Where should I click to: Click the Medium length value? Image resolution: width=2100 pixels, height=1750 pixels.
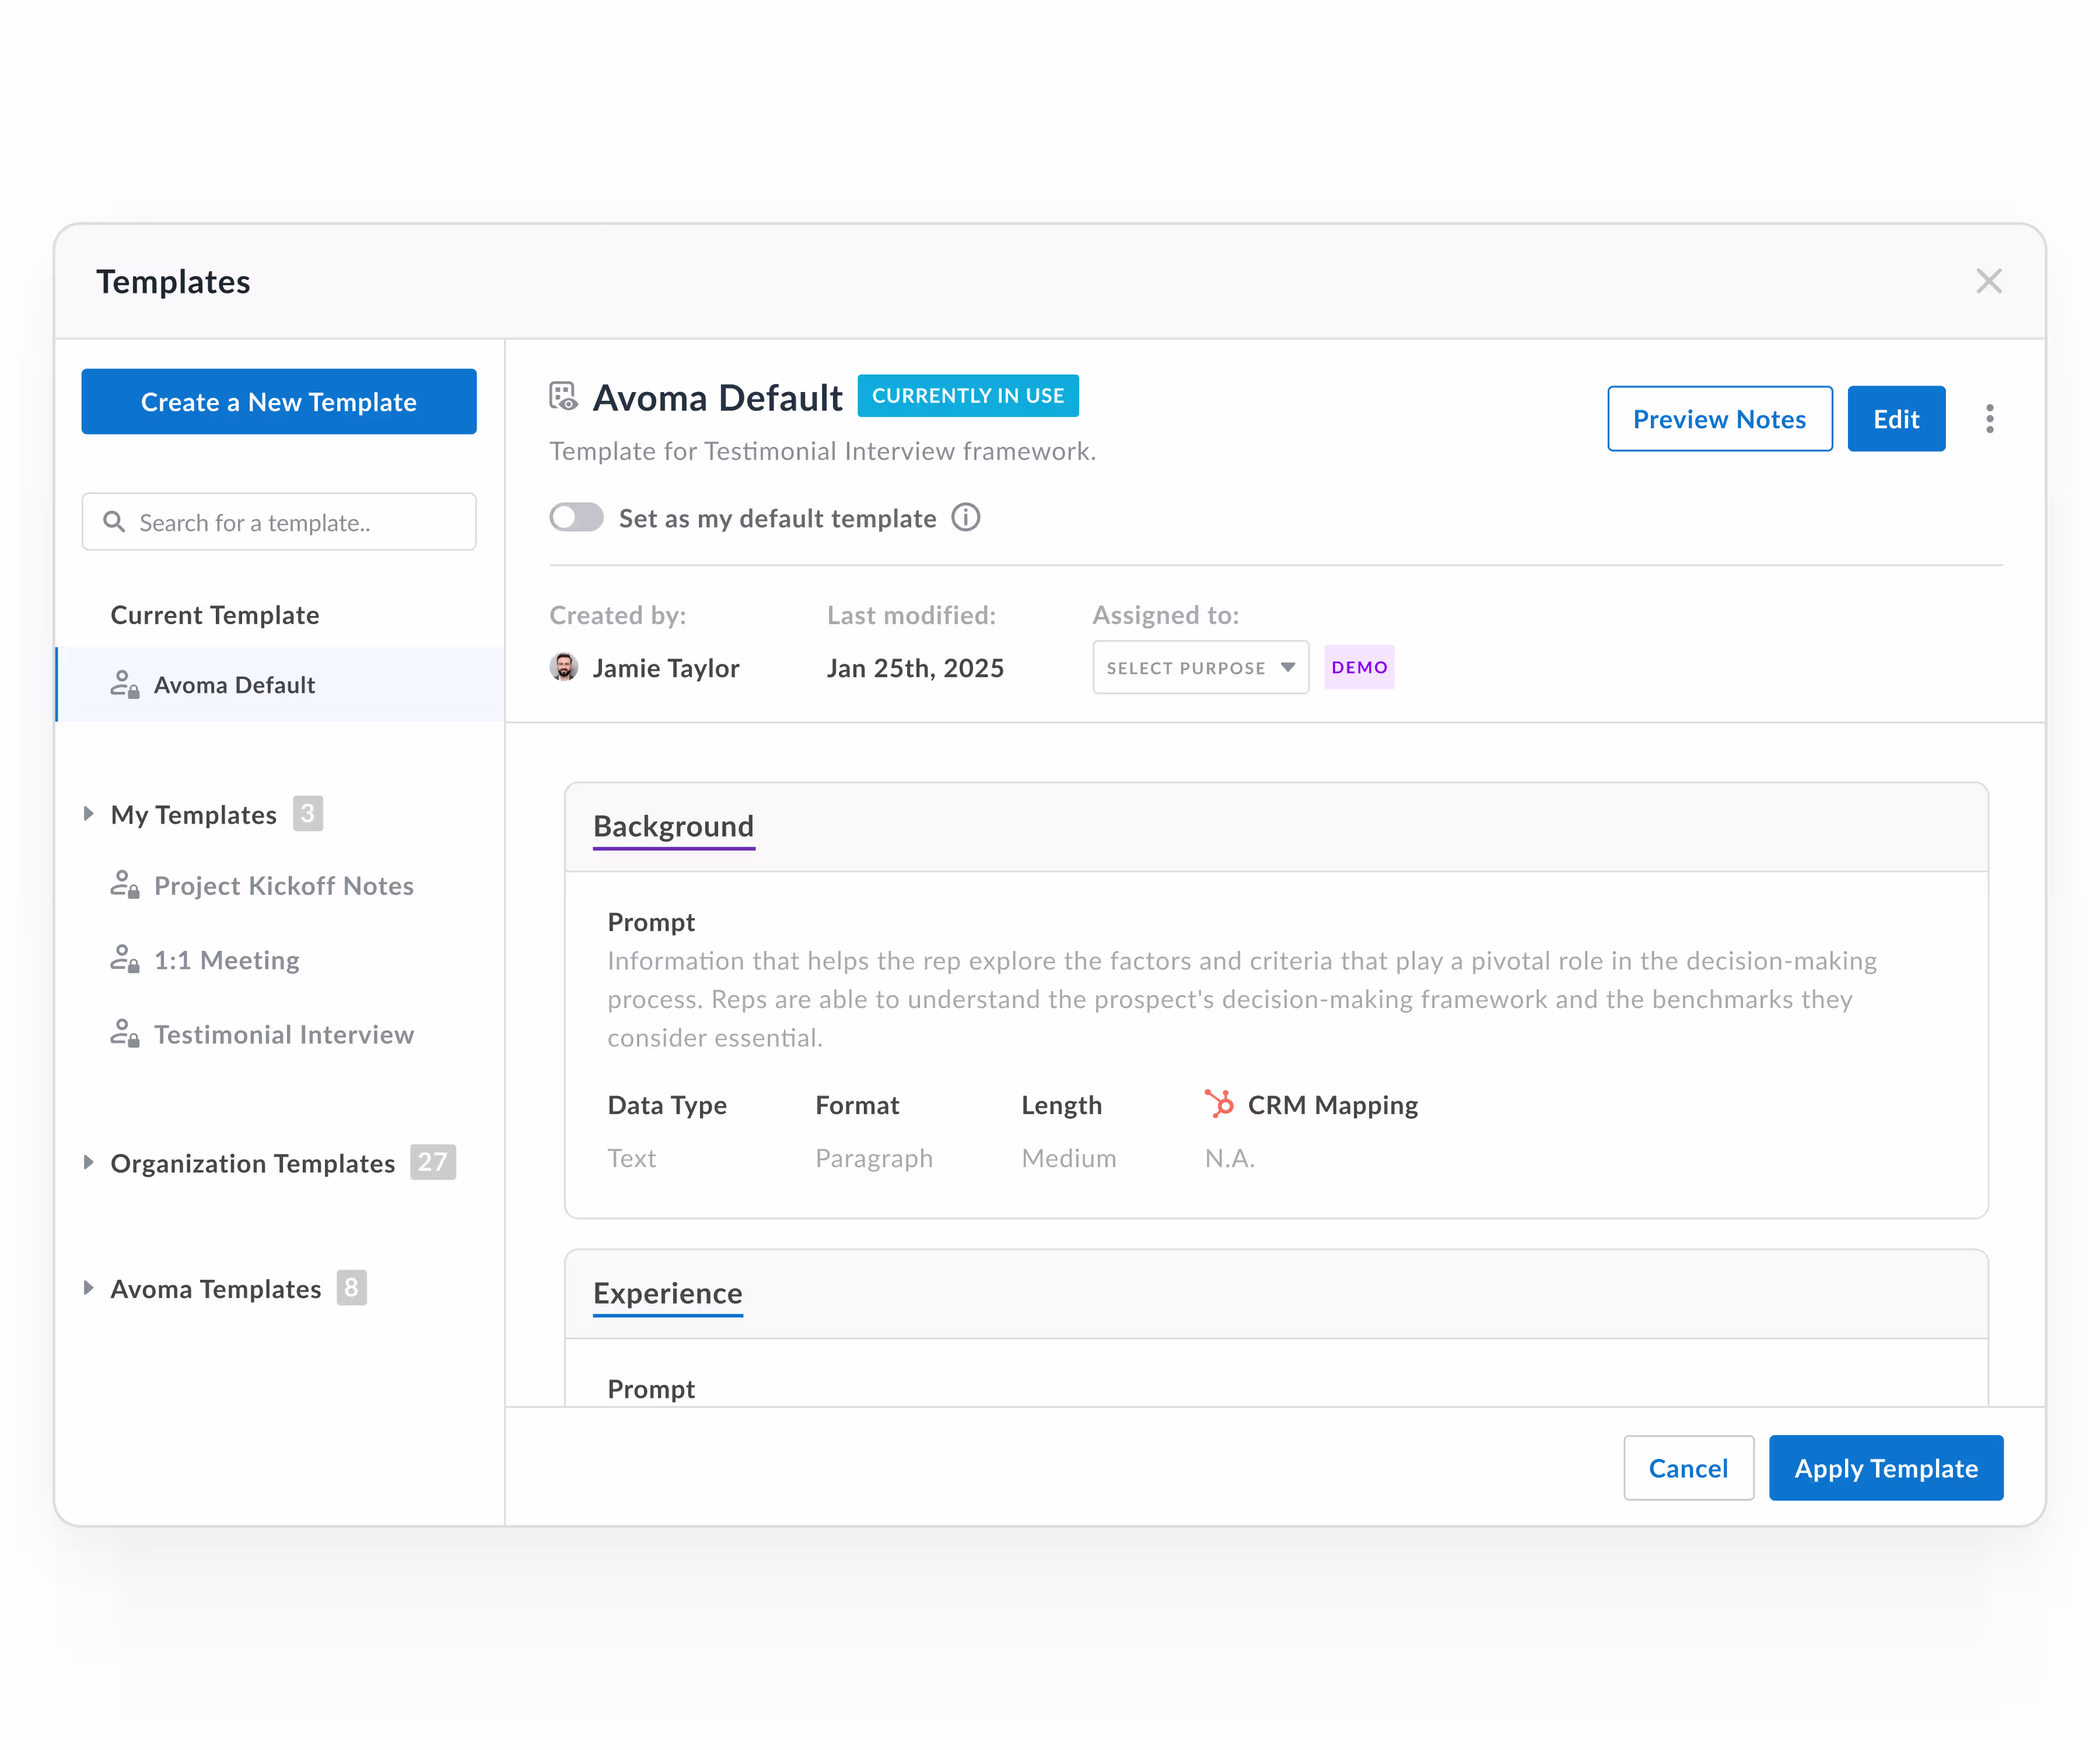(1069, 1158)
